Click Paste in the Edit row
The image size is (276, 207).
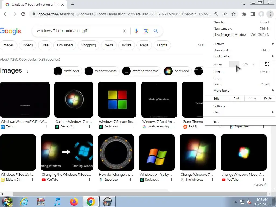tap(268, 98)
